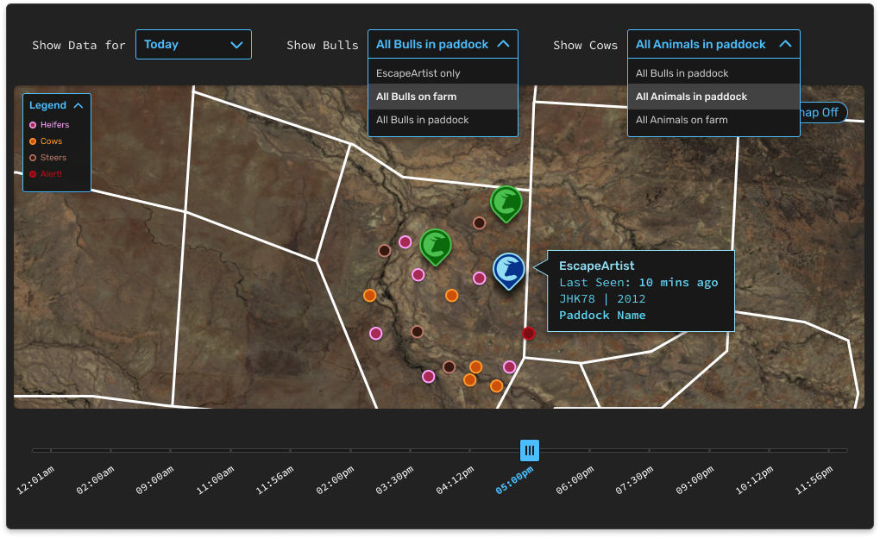
Task: Choose All Bulls in paddock under Show Cows
Action: [713, 73]
